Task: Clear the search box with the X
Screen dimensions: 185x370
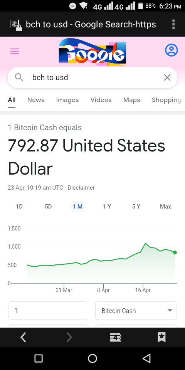Action: pyautogui.click(x=167, y=77)
